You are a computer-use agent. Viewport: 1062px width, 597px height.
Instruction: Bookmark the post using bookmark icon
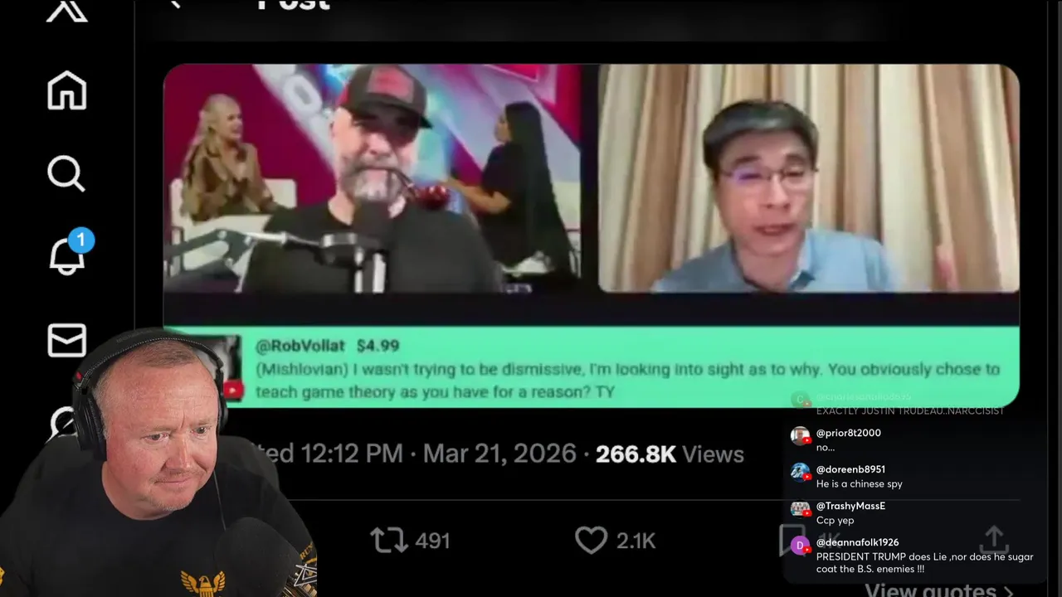click(x=792, y=541)
